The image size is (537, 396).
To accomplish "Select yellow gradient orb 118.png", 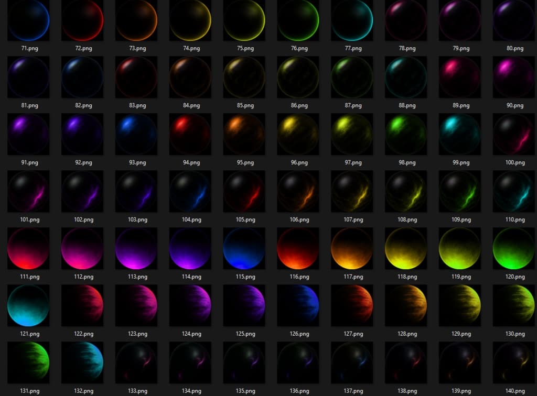I will tap(406, 248).
